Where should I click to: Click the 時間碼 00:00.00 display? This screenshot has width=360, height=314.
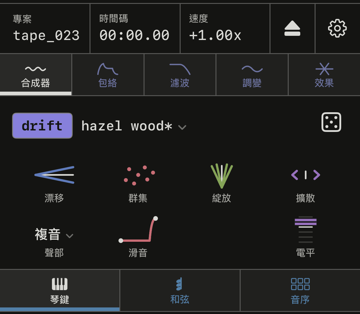135,28
